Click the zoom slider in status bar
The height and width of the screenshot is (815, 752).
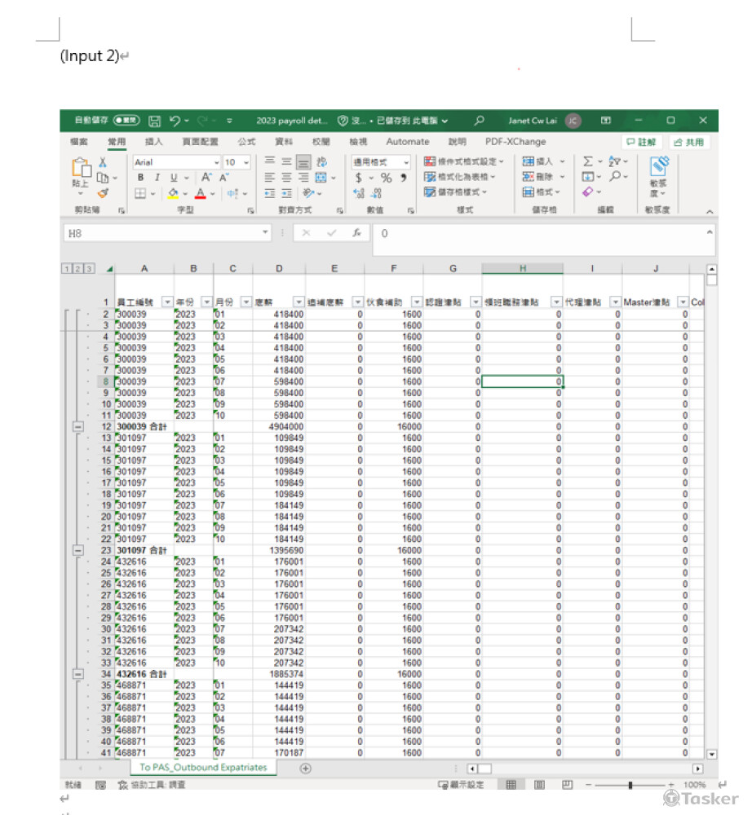pos(630,785)
